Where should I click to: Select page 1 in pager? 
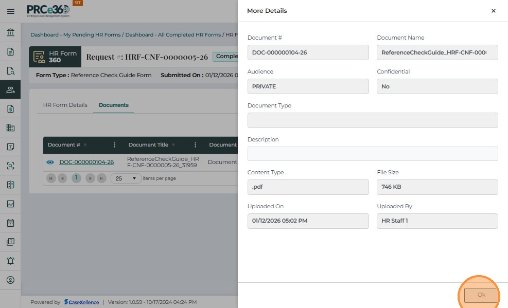pyautogui.click(x=76, y=178)
